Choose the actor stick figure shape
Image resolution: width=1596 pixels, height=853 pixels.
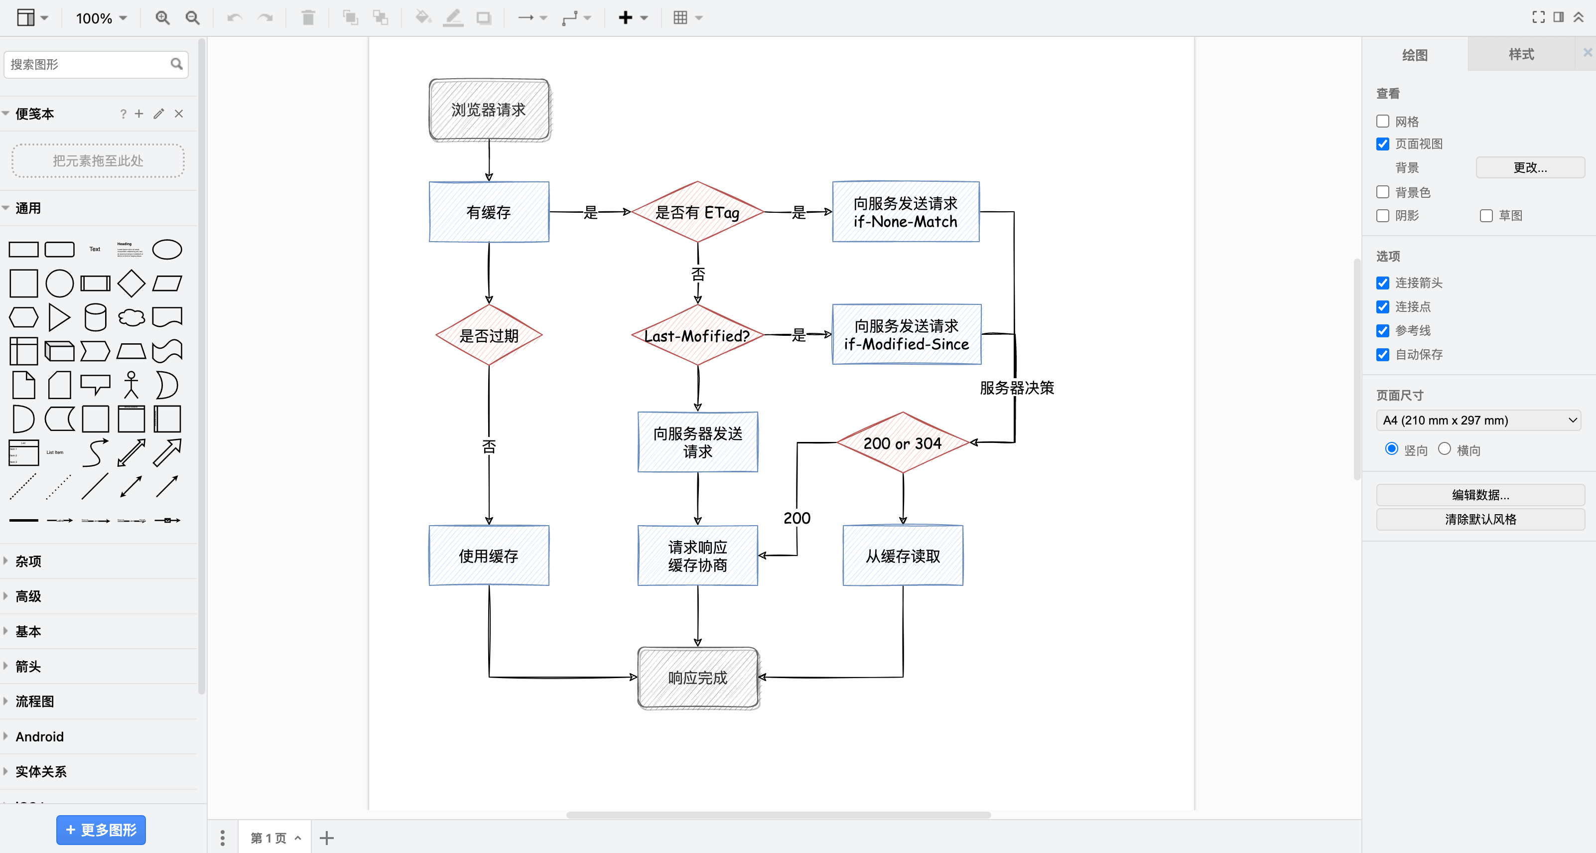click(131, 385)
